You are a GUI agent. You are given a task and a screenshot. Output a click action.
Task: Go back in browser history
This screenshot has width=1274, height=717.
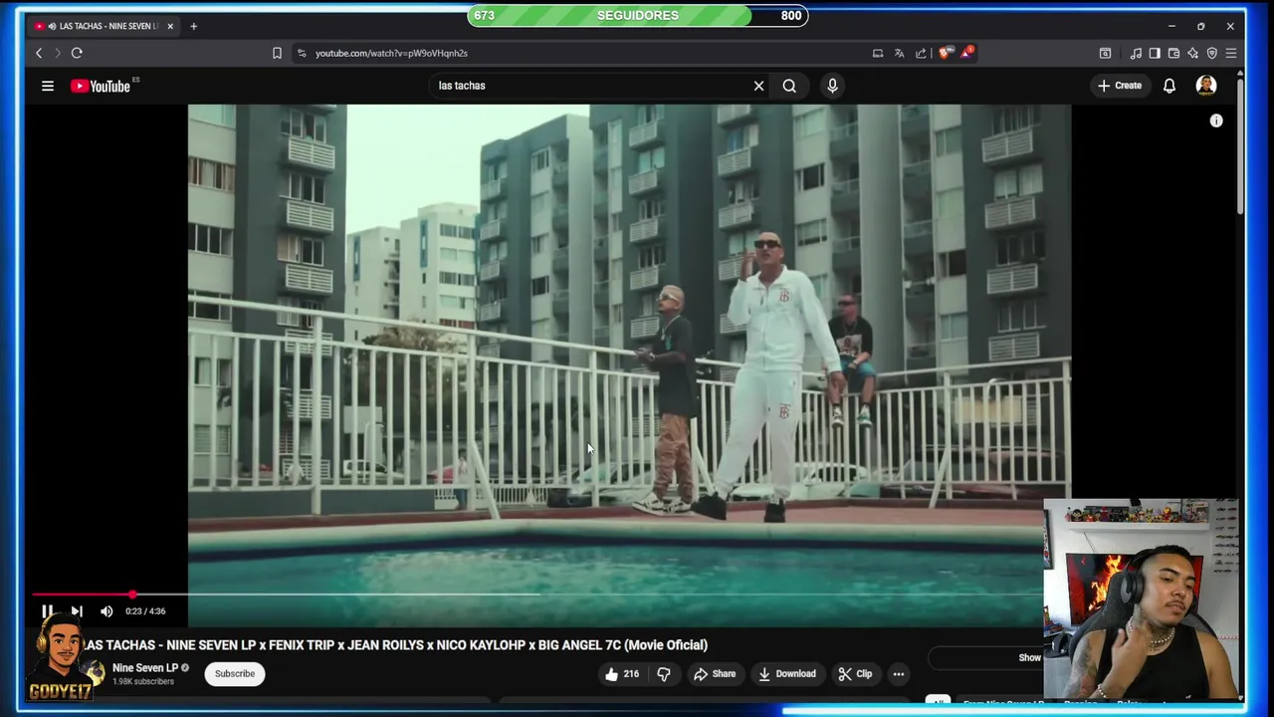(x=39, y=53)
